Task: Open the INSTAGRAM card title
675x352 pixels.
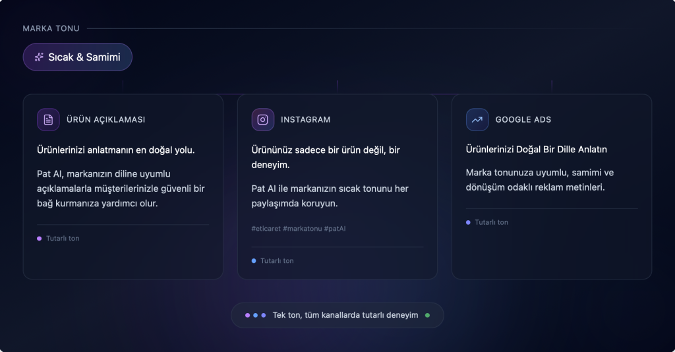Action: [x=305, y=120]
